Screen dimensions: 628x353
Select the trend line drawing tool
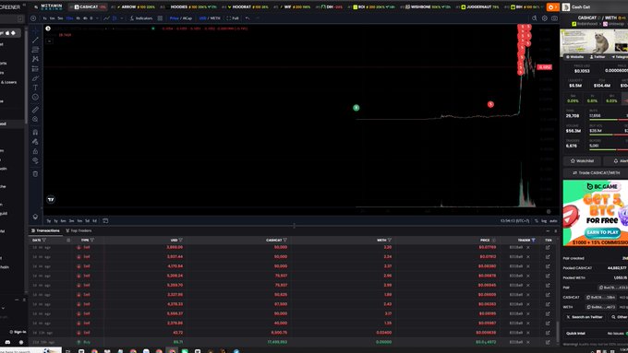tap(35, 40)
